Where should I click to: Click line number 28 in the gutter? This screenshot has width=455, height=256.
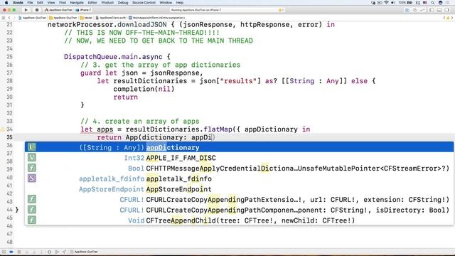9,80
